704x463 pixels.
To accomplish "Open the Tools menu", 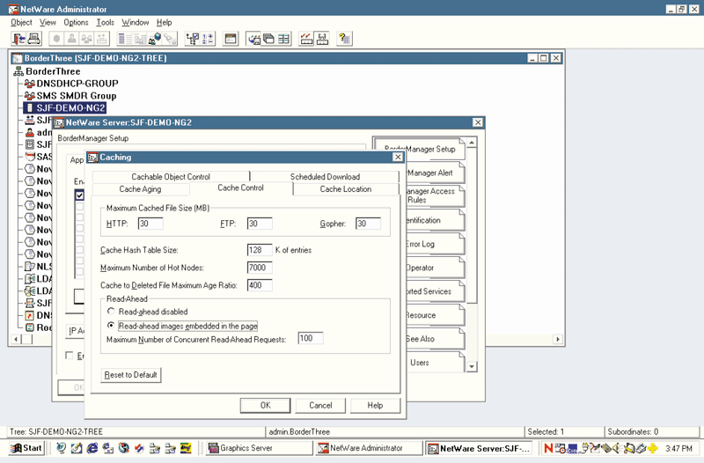I will [105, 23].
